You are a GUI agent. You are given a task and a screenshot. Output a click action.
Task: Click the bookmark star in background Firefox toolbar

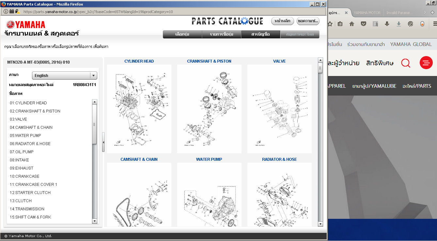[330, 24]
